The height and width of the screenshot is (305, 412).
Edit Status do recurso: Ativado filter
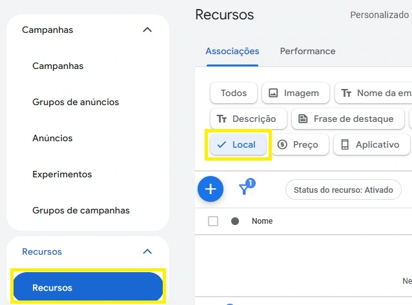pos(344,190)
